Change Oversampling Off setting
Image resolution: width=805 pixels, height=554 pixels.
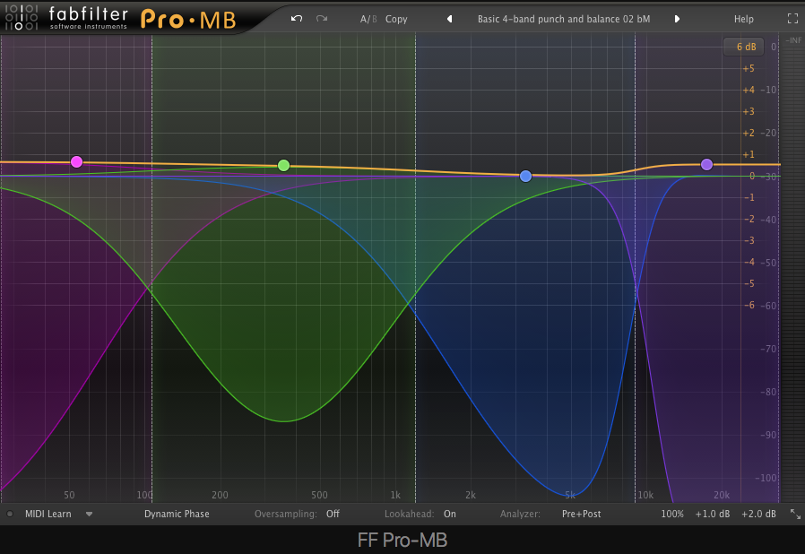click(333, 514)
